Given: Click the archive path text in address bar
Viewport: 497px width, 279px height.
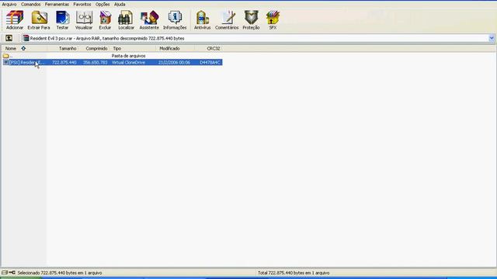Looking at the screenshot, I should point(107,38).
